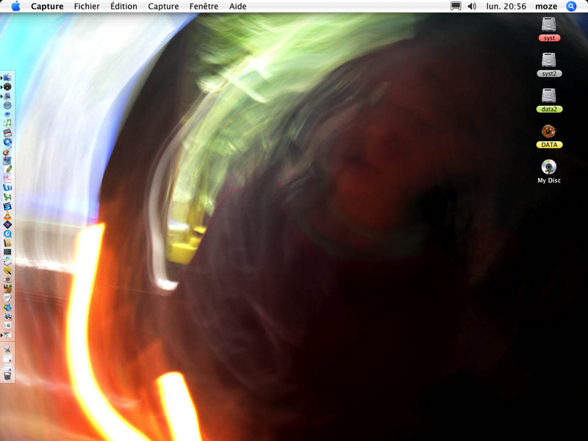
Task: Open the Fichier menu
Action: coord(87,7)
